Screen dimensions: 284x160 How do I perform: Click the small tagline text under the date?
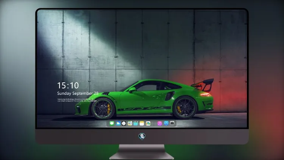[x=76, y=100]
